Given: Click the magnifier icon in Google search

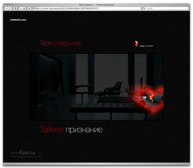Looking at the screenshot, I should (145, 8).
